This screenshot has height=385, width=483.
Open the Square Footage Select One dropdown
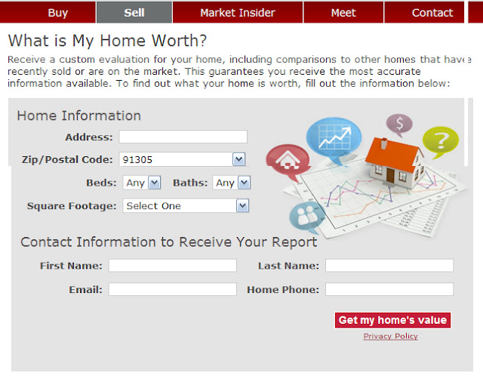click(186, 205)
